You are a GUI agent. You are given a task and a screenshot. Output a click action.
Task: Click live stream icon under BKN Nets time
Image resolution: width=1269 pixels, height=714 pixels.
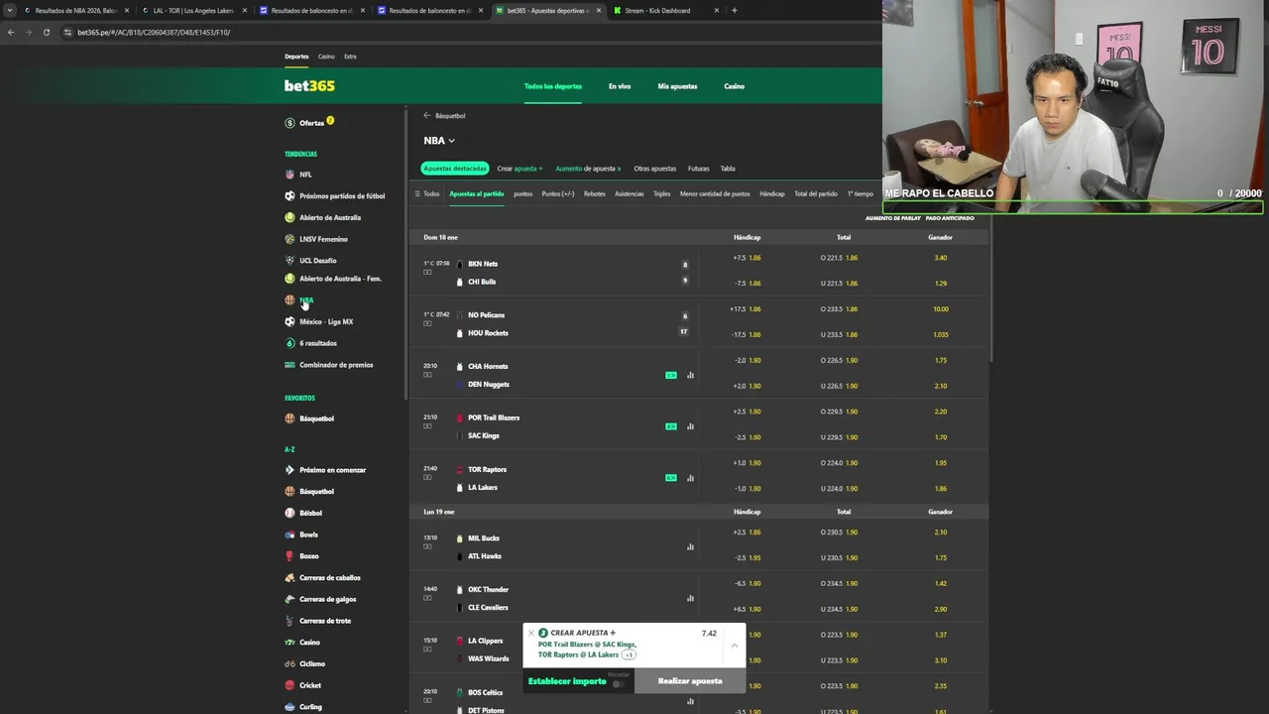(427, 272)
